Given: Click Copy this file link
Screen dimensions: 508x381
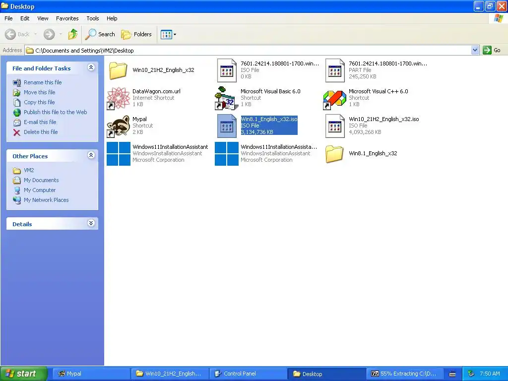Looking at the screenshot, I should coord(39,102).
